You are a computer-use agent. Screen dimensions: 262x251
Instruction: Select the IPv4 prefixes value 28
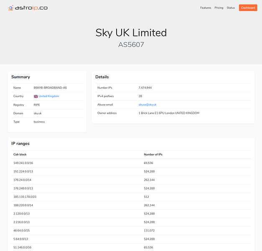[x=140, y=96]
